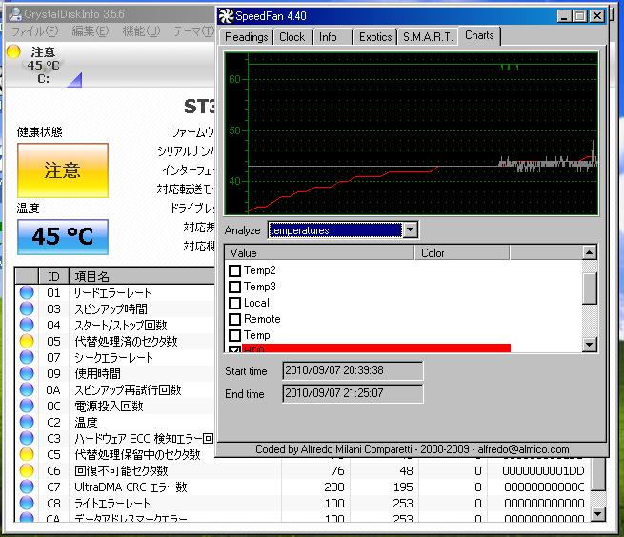Open the 機能(U) menu in CrystalDiskInfo
Viewport: 624px width, 537px height.
(x=141, y=31)
